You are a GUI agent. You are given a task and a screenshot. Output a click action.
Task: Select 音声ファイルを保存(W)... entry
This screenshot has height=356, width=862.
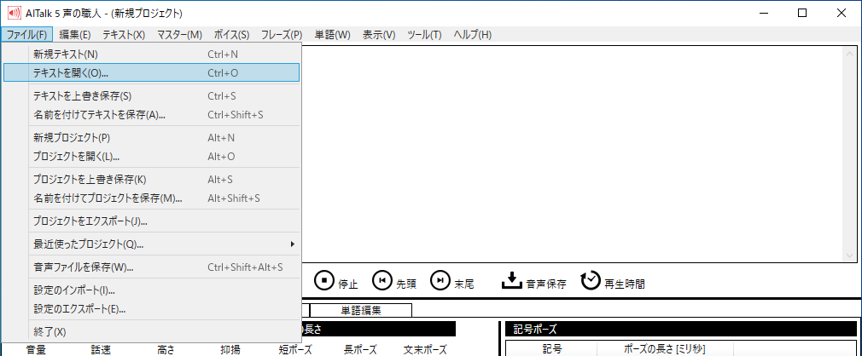click(151, 267)
